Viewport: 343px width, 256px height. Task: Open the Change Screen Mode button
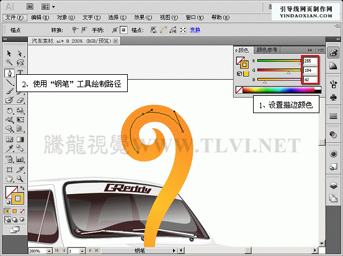[x=15, y=229]
